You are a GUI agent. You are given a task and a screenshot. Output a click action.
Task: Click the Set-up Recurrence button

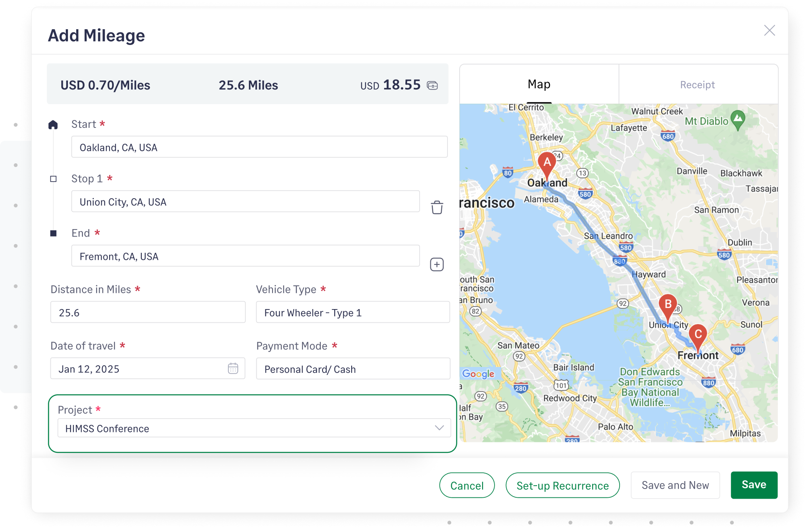tap(562, 485)
